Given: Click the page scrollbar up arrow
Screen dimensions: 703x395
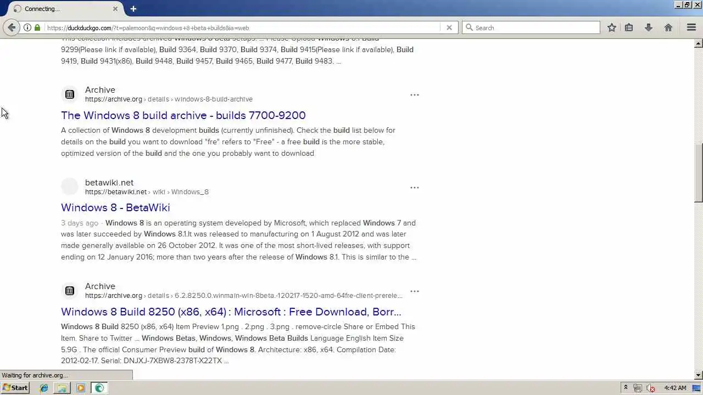Looking at the screenshot, I should (699, 43).
